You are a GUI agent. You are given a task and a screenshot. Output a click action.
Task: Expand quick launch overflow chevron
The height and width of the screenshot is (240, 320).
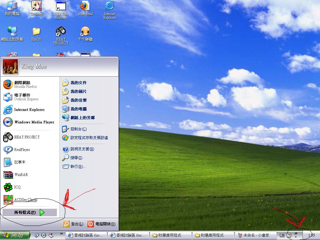62,234
